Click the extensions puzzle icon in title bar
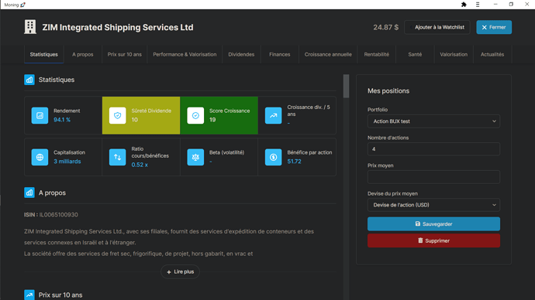 [x=464, y=5]
